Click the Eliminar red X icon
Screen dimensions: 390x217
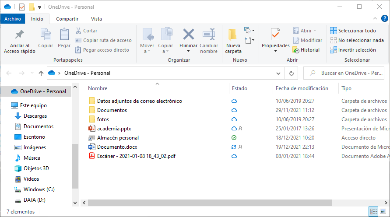click(189, 34)
